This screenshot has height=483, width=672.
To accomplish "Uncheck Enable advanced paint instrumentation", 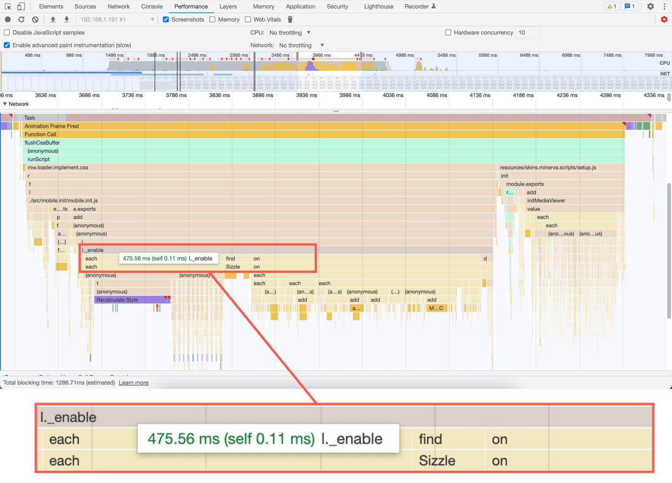I will point(7,45).
